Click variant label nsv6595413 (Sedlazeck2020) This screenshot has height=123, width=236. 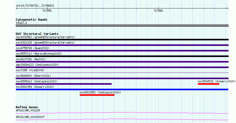tap(37, 81)
